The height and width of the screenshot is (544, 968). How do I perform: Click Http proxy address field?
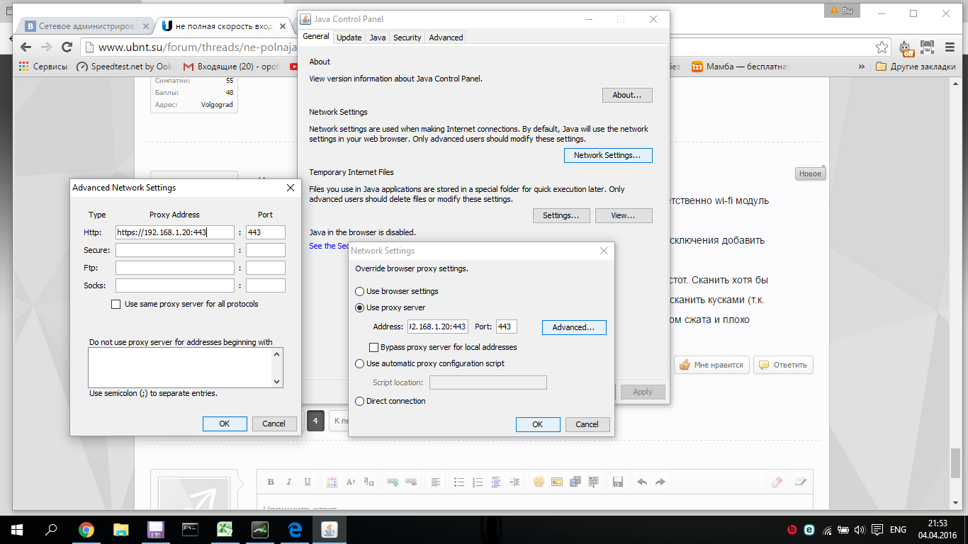click(174, 232)
